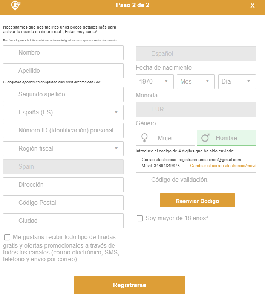Open the España (ES) country dropdown
This screenshot has height=300, width=265.
[63, 113]
